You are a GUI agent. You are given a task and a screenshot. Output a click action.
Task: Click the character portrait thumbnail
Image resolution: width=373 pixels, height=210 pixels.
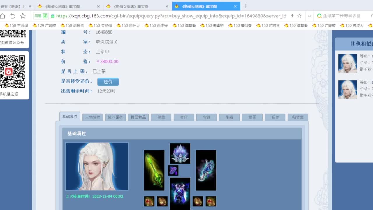pos(97,166)
